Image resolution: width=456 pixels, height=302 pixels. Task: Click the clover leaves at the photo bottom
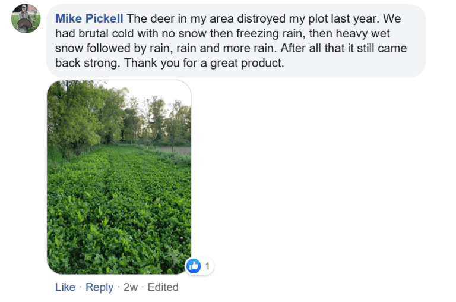click(x=119, y=242)
